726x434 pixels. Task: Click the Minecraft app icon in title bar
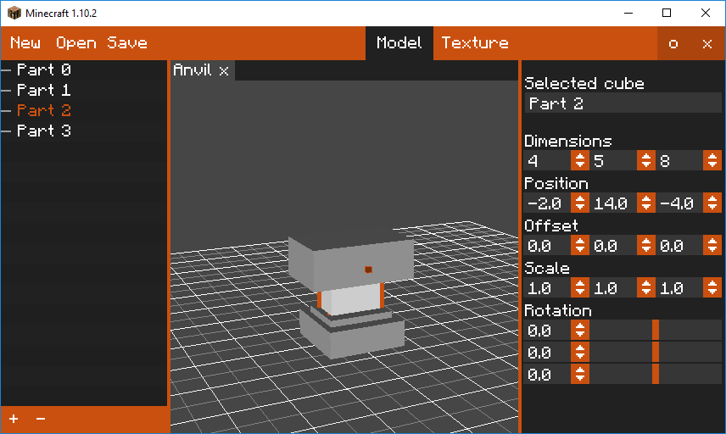(x=14, y=13)
